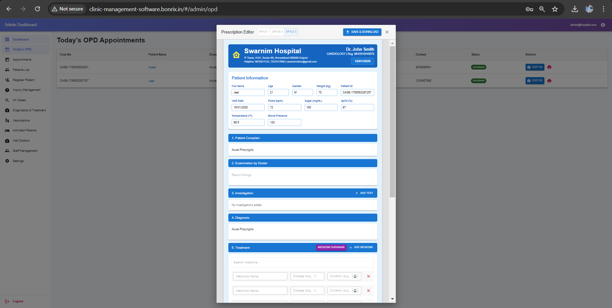
Task: Open the MEDICINE DATABASE
Action: click(x=331, y=247)
